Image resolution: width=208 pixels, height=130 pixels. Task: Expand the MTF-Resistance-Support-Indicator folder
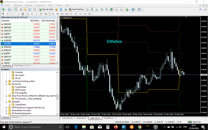6,108
